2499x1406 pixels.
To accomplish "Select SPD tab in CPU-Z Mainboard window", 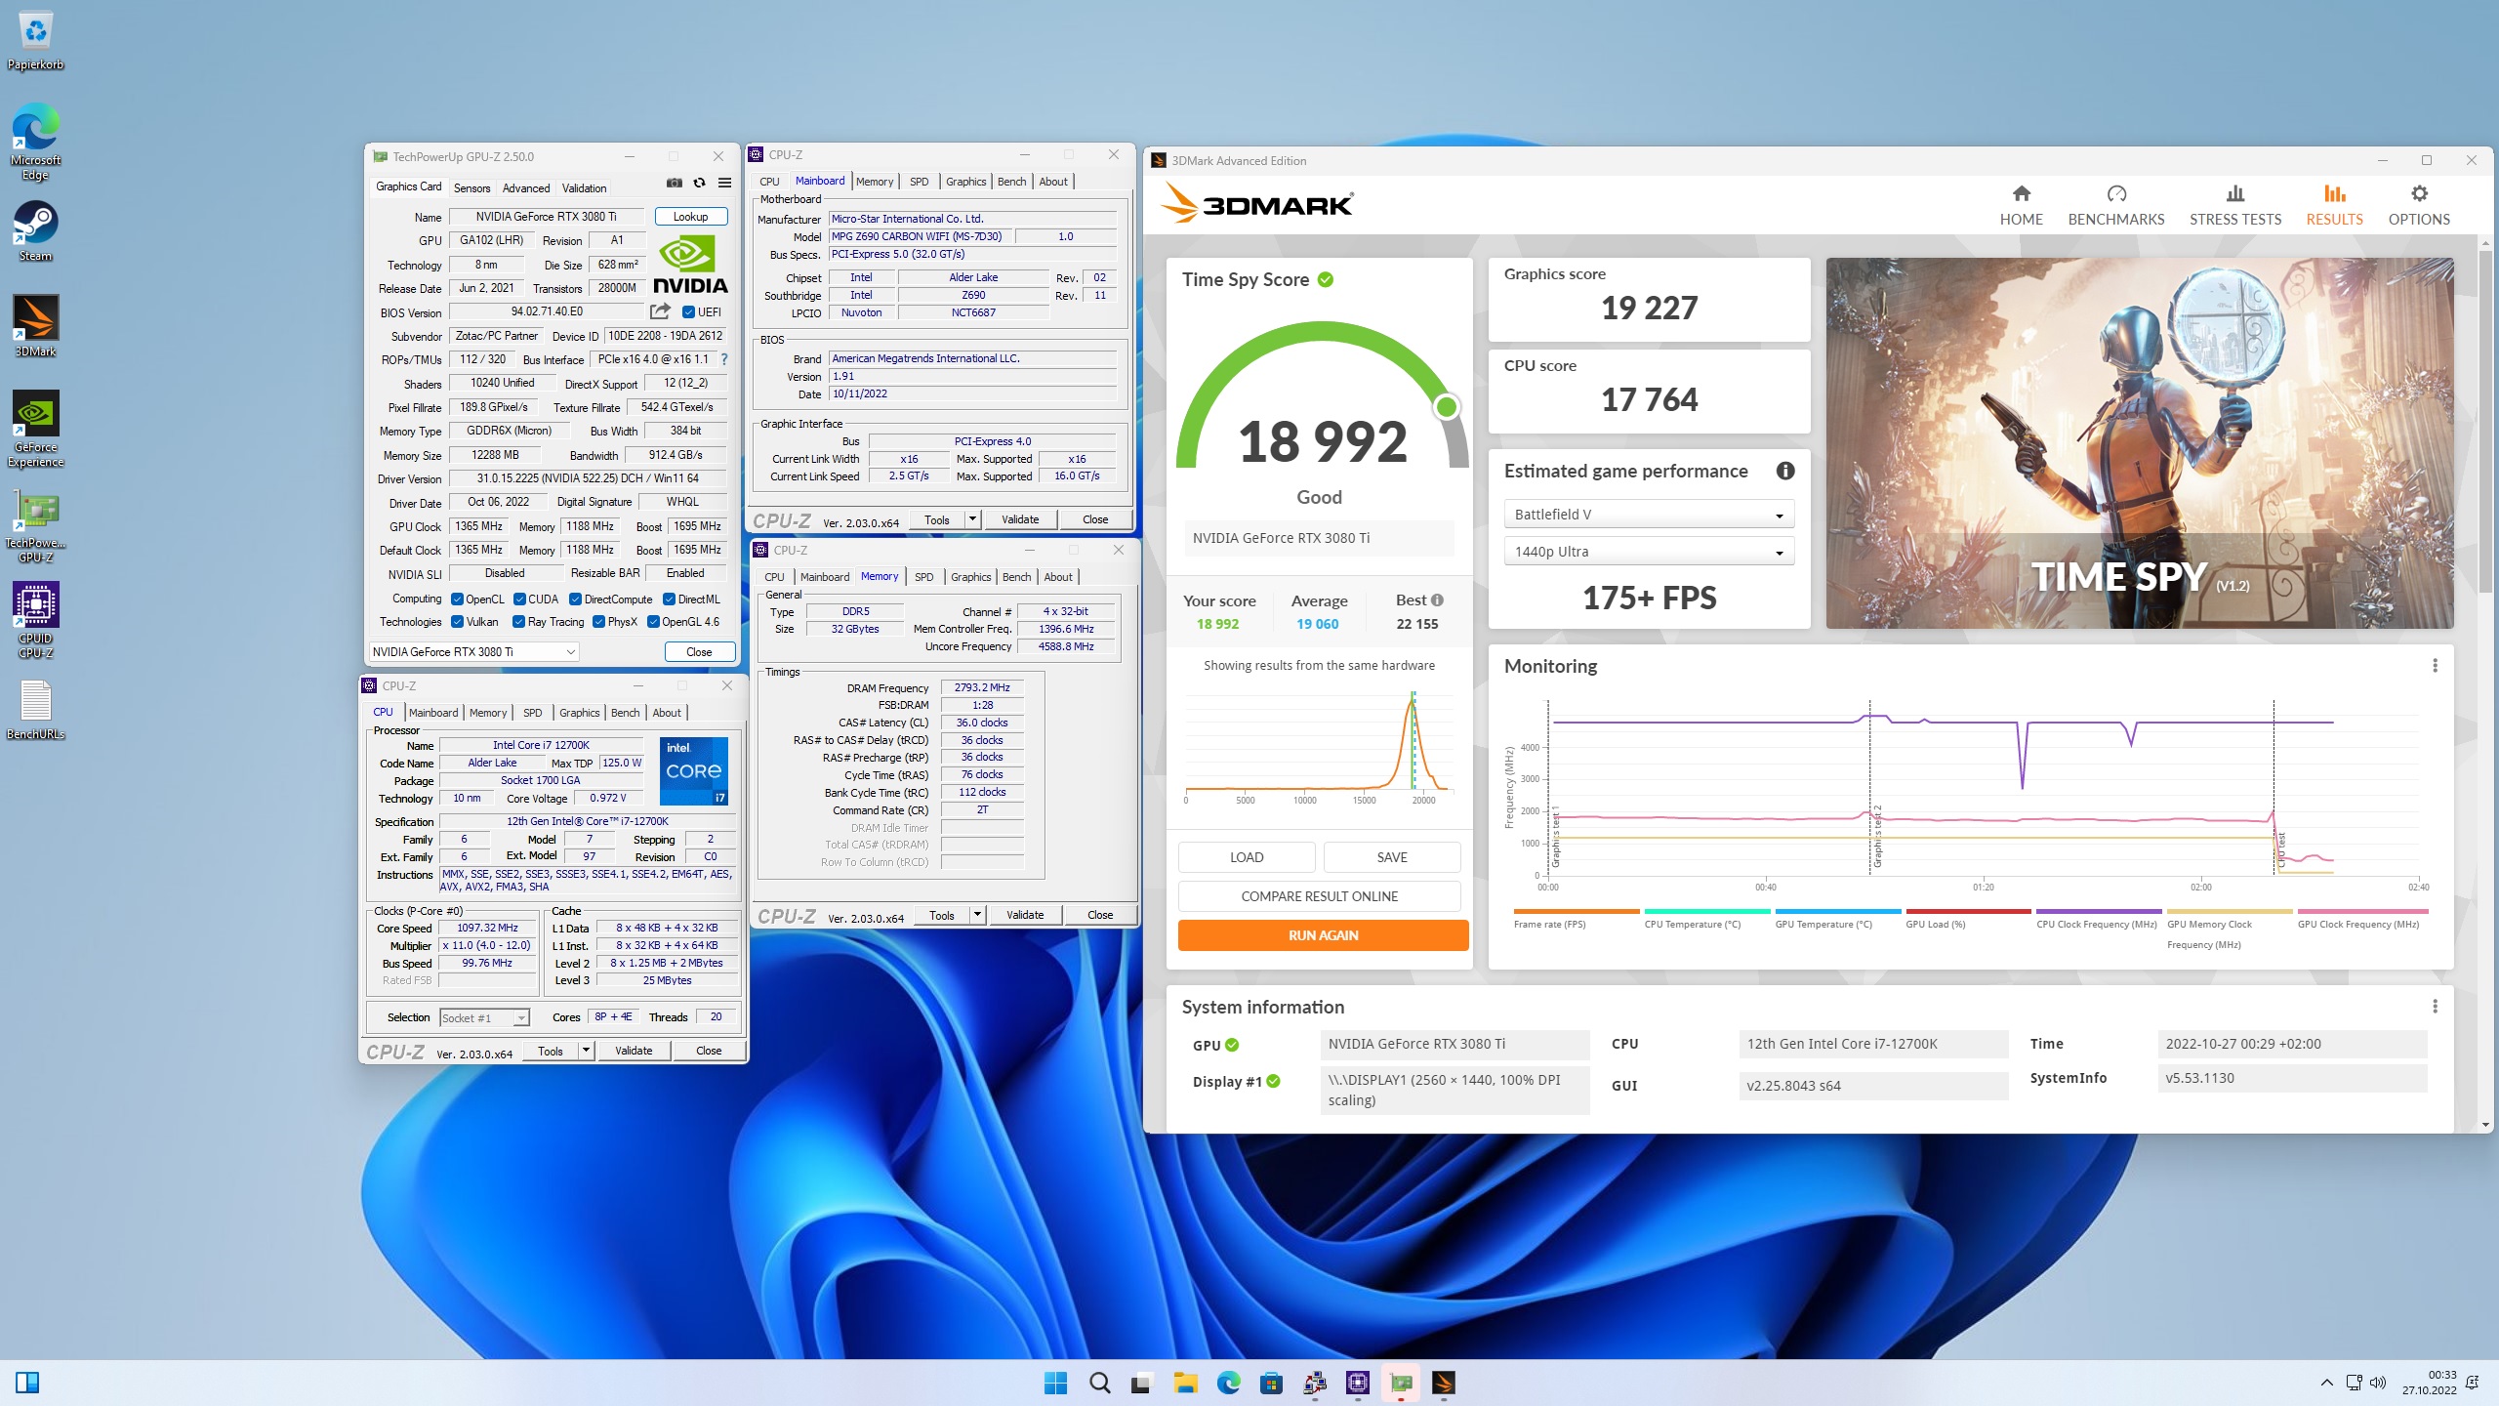I will point(920,182).
